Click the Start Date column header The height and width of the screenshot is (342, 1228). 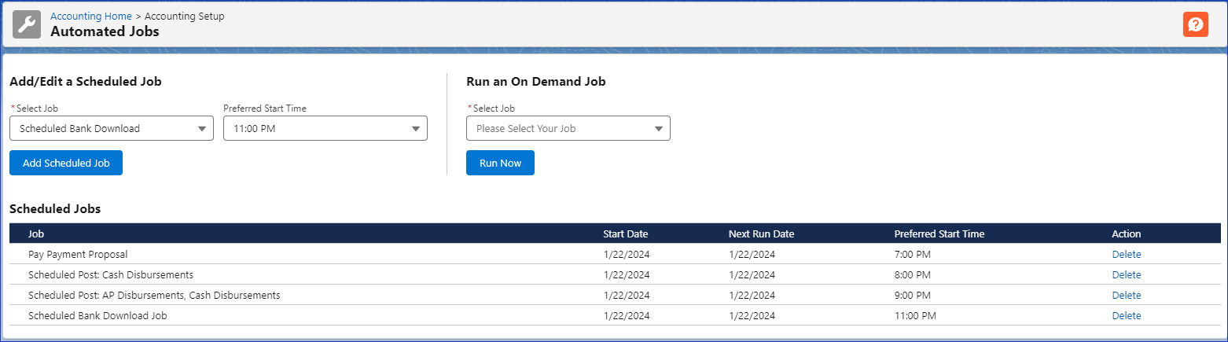tap(625, 234)
